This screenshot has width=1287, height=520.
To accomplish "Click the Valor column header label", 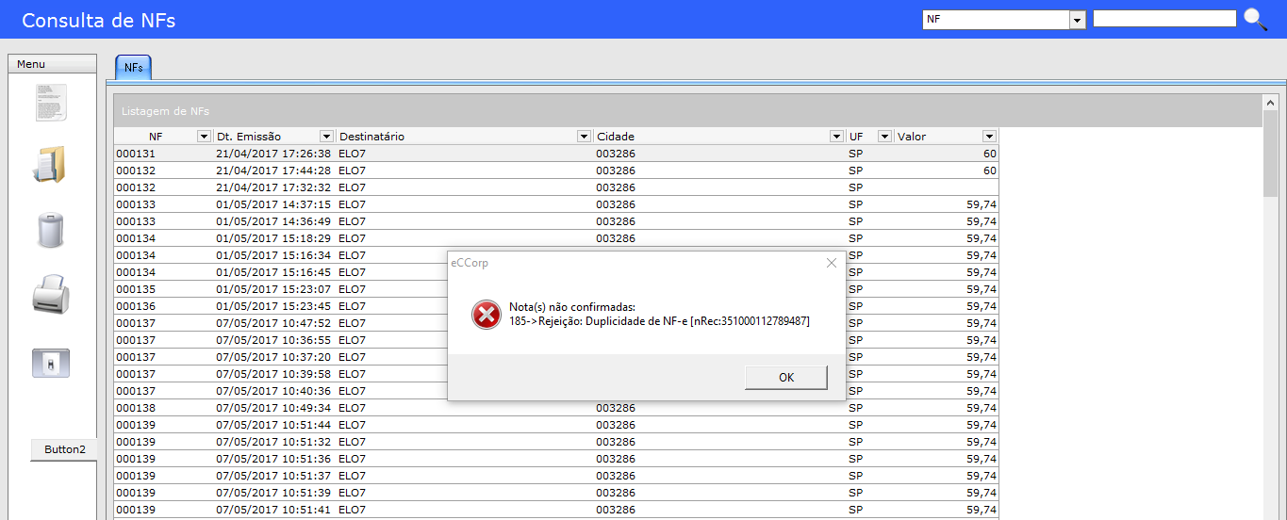I will click(x=912, y=137).
